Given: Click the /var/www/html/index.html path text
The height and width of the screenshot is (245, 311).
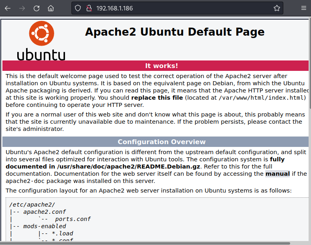Looking at the screenshot, I should point(261,98).
